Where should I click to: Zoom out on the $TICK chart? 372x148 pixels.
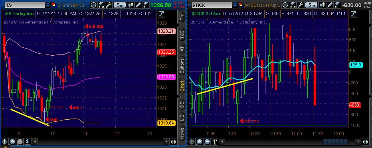(207, 142)
